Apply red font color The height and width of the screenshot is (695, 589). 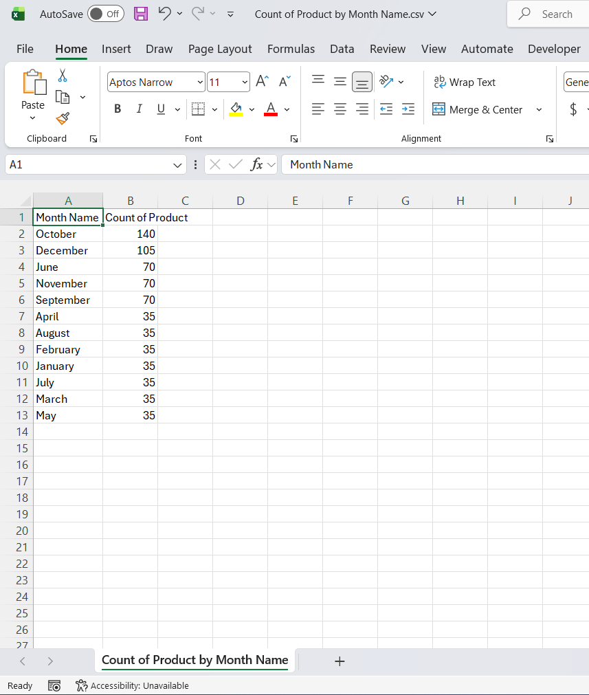pos(271,109)
